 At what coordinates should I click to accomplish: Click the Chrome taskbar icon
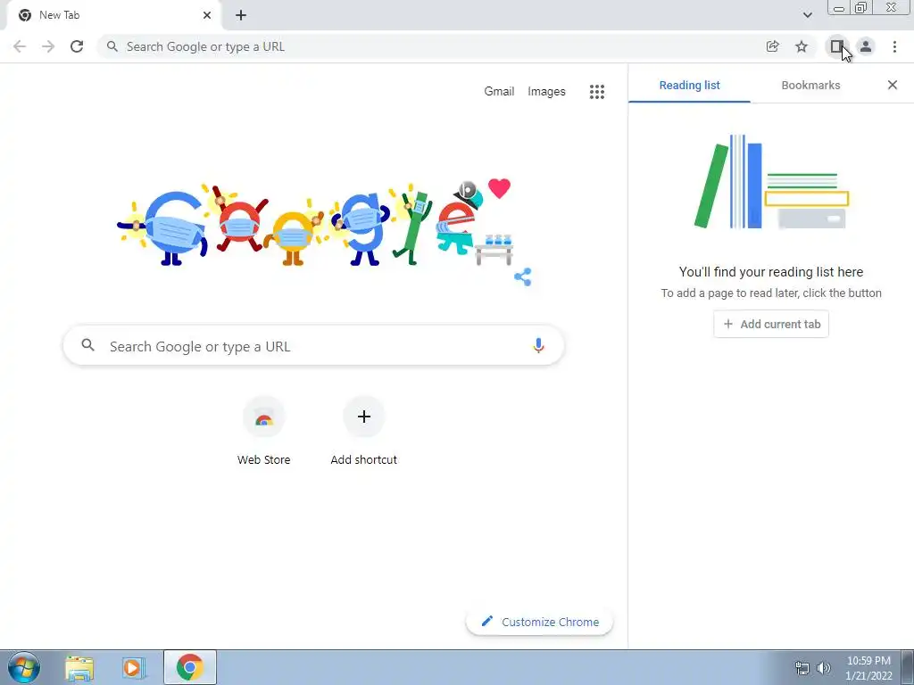tap(190, 667)
